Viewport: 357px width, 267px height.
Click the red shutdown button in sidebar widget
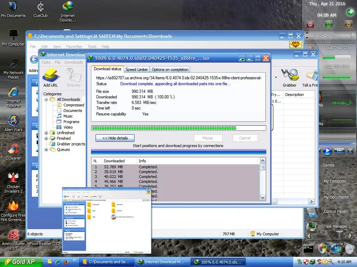click(310, 24)
